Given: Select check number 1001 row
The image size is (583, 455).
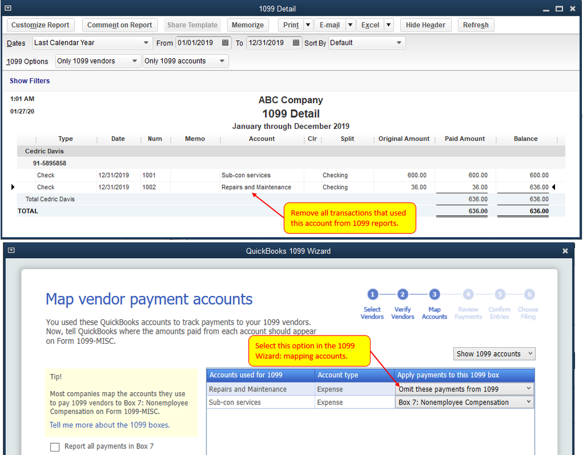Looking at the screenshot, I should (291, 175).
